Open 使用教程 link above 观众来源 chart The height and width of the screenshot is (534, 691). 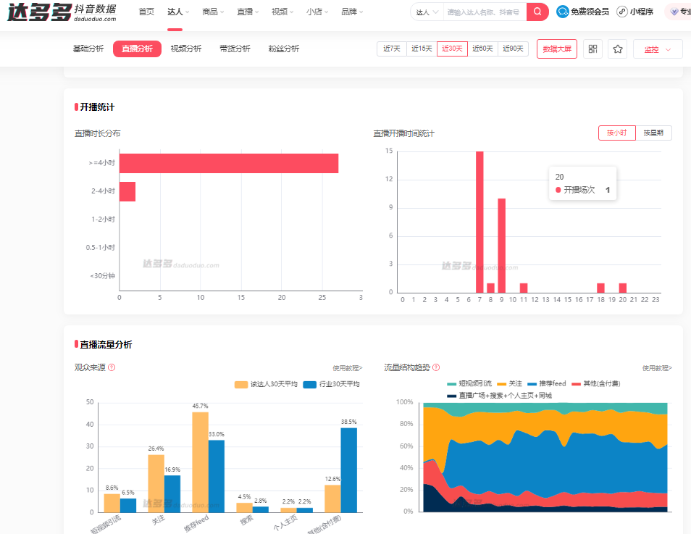point(347,368)
